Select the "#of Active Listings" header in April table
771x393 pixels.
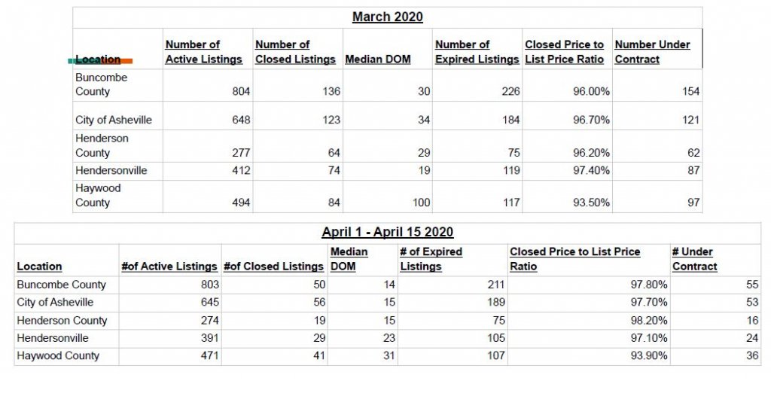[x=169, y=267]
